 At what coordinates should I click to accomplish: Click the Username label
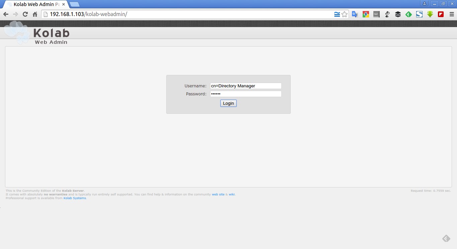pyautogui.click(x=195, y=86)
